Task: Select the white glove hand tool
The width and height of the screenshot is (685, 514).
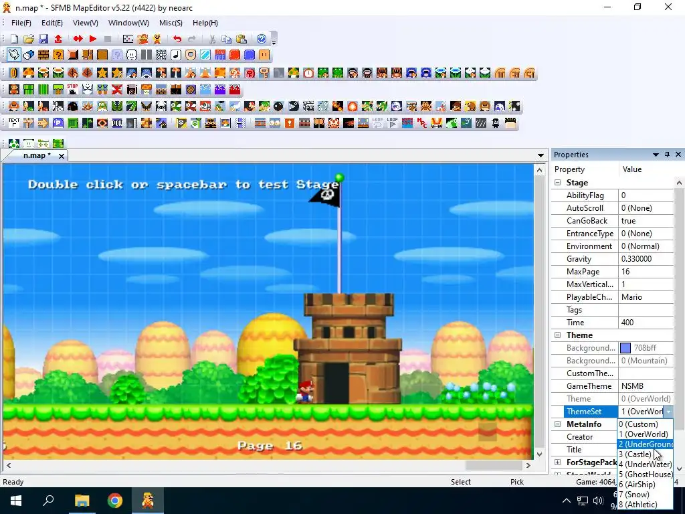Action: [x=14, y=55]
